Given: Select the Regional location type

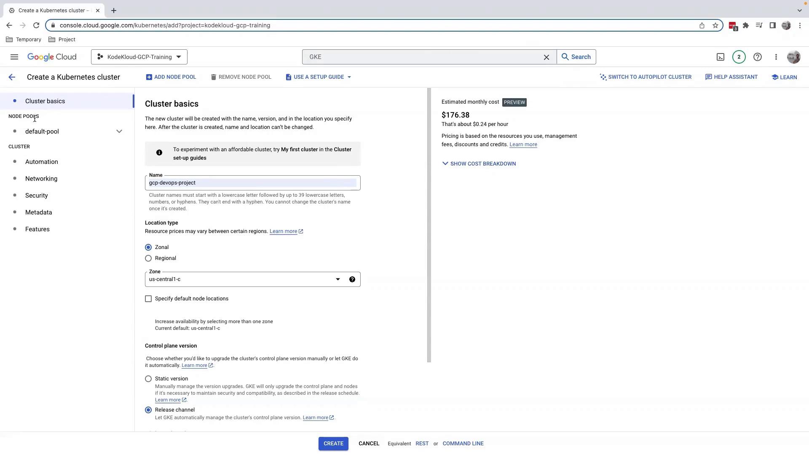Looking at the screenshot, I should [x=148, y=258].
